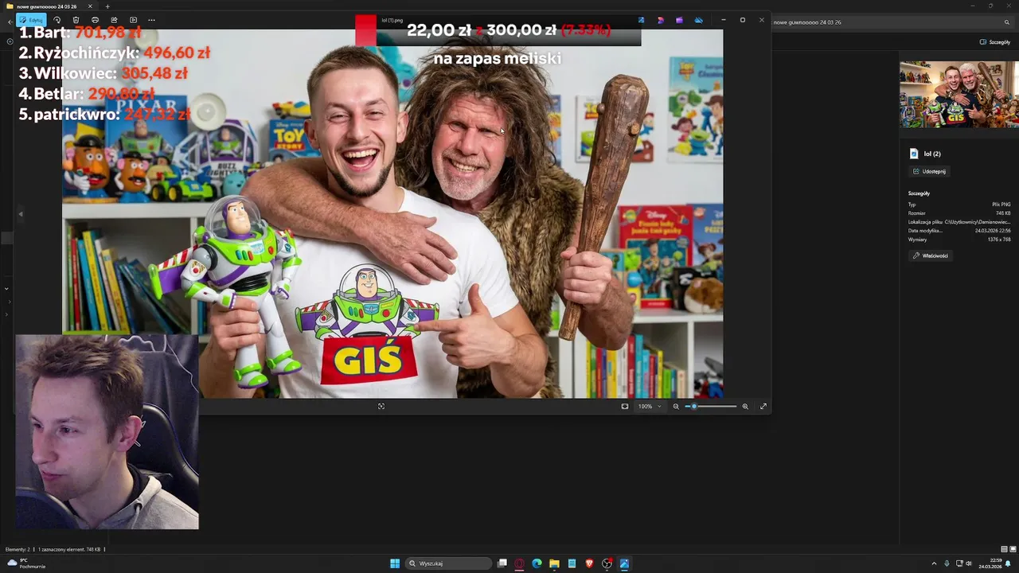The height and width of the screenshot is (573, 1019).
Task: Open the 100% zoom level dropdown
Action: pos(650,406)
